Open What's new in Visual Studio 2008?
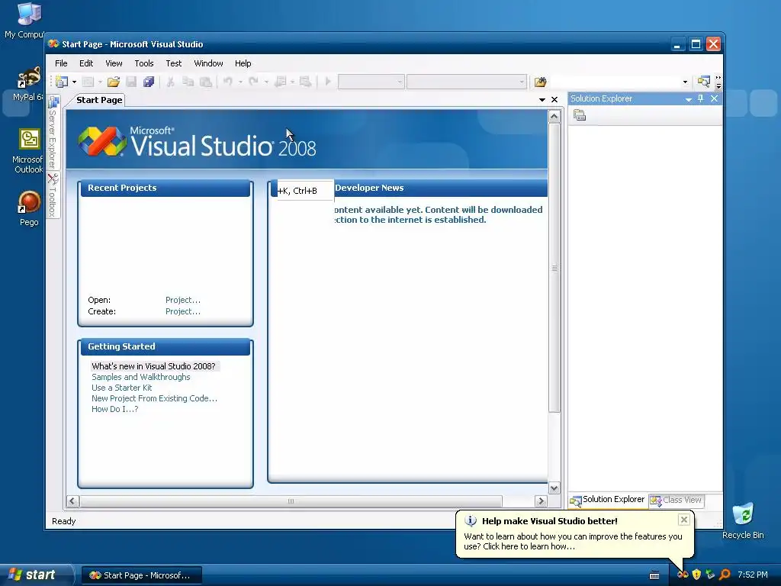 click(x=153, y=366)
